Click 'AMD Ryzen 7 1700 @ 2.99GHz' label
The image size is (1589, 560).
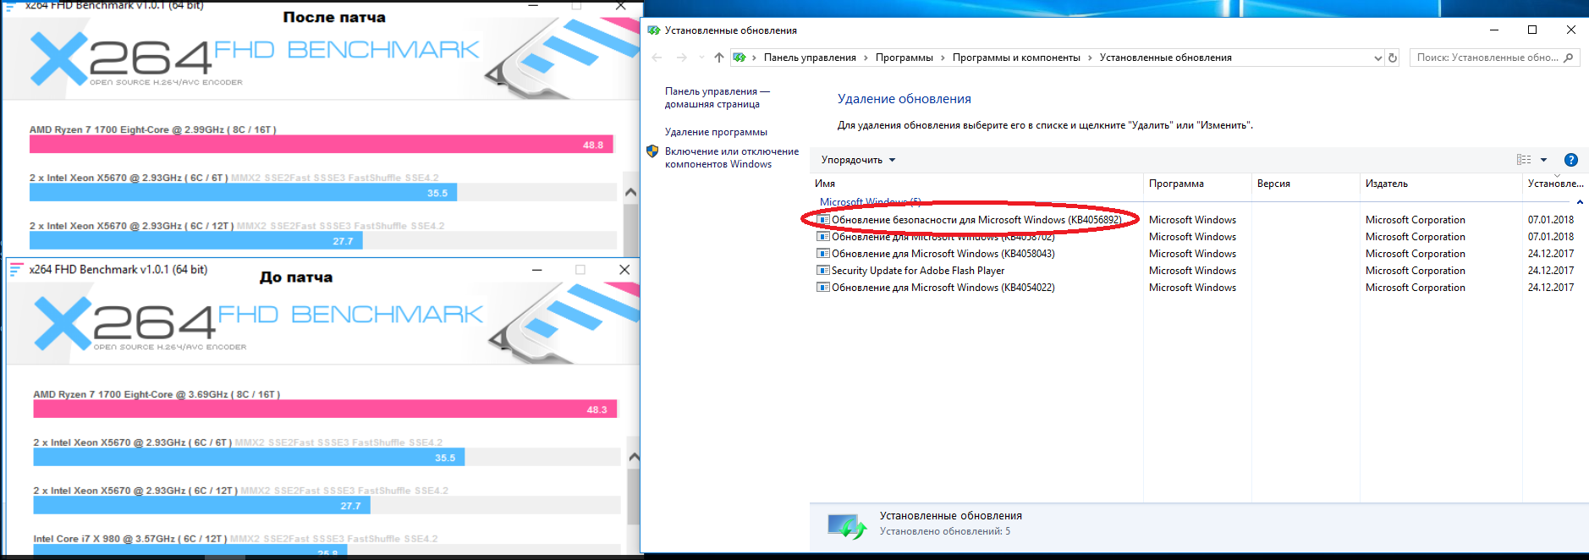click(152, 129)
